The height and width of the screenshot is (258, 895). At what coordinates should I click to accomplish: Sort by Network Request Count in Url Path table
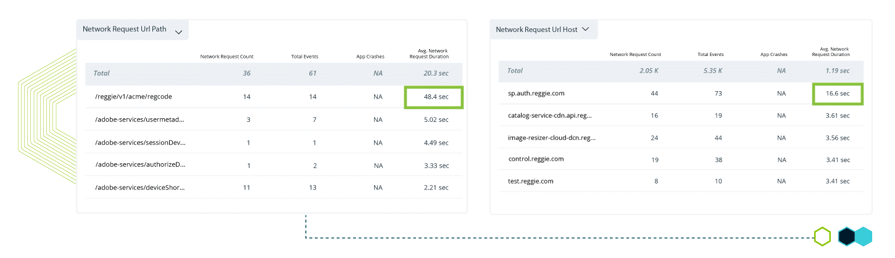click(227, 57)
